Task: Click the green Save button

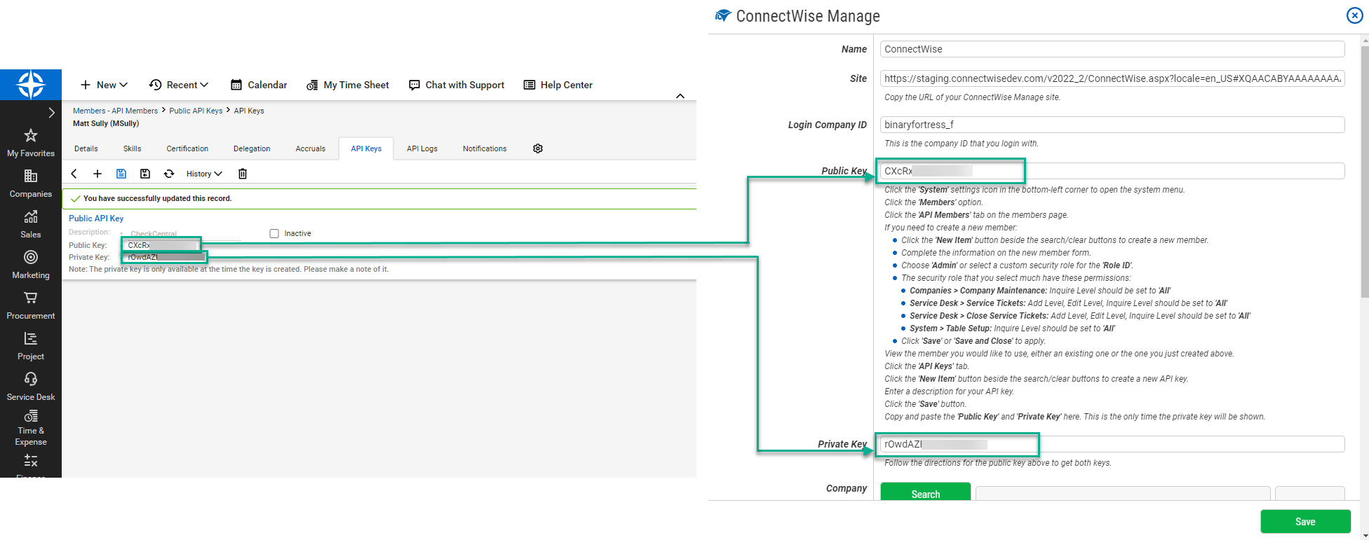Action: pyautogui.click(x=1305, y=522)
